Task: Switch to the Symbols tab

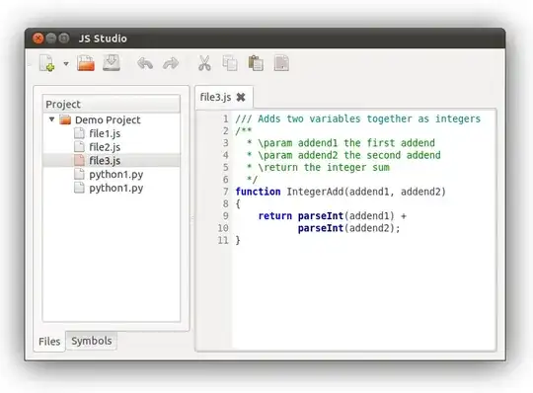Action: [92, 341]
